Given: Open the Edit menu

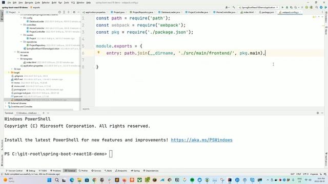Looking at the screenshot, I should 15,3.
